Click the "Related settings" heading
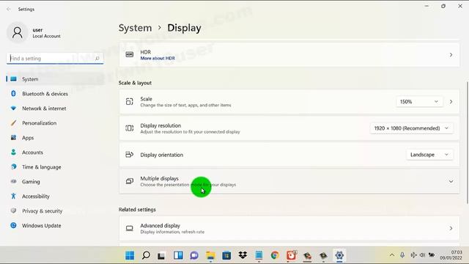This screenshot has width=469, height=264. click(x=137, y=210)
